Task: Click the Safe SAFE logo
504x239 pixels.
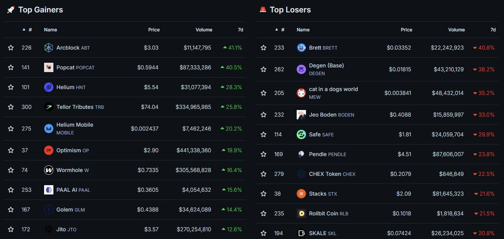Action: click(301, 134)
